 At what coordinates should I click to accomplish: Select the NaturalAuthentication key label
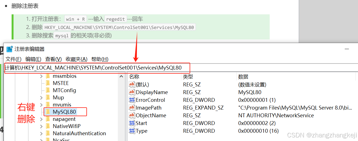(x=79, y=133)
